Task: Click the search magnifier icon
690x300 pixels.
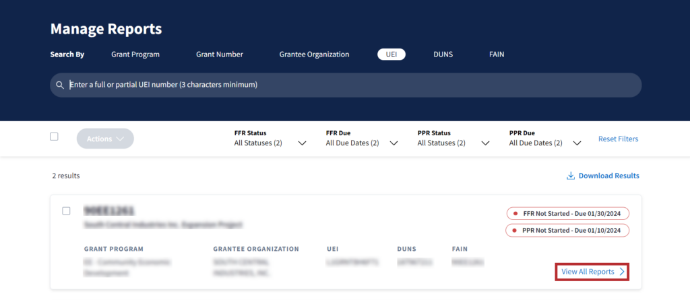Action: click(60, 85)
